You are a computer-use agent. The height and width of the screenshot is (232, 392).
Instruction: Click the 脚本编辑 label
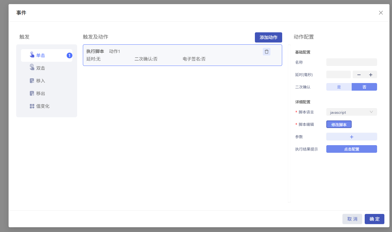pos(306,125)
